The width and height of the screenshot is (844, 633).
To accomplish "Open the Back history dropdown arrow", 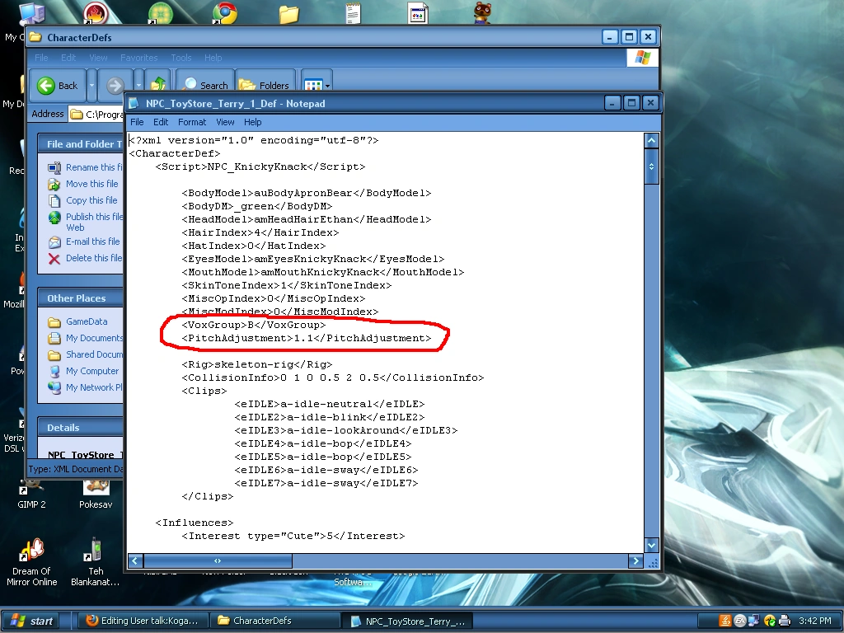I will click(91, 85).
